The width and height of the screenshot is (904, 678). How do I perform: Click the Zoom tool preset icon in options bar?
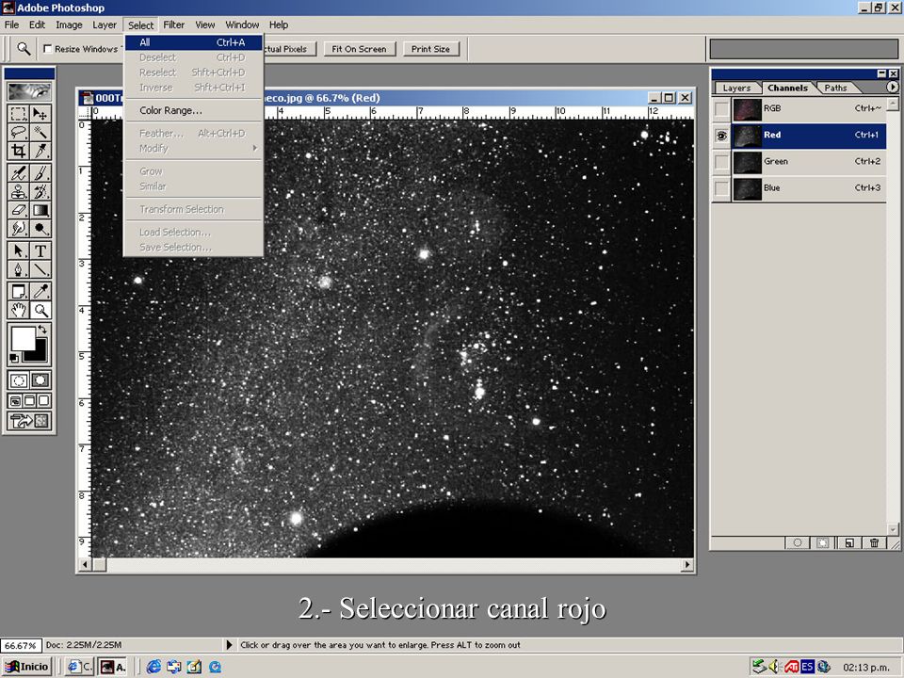click(24, 49)
